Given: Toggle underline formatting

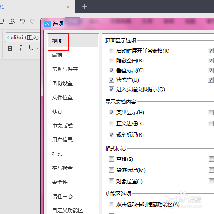Looking at the screenshot, I should pos(31,48).
